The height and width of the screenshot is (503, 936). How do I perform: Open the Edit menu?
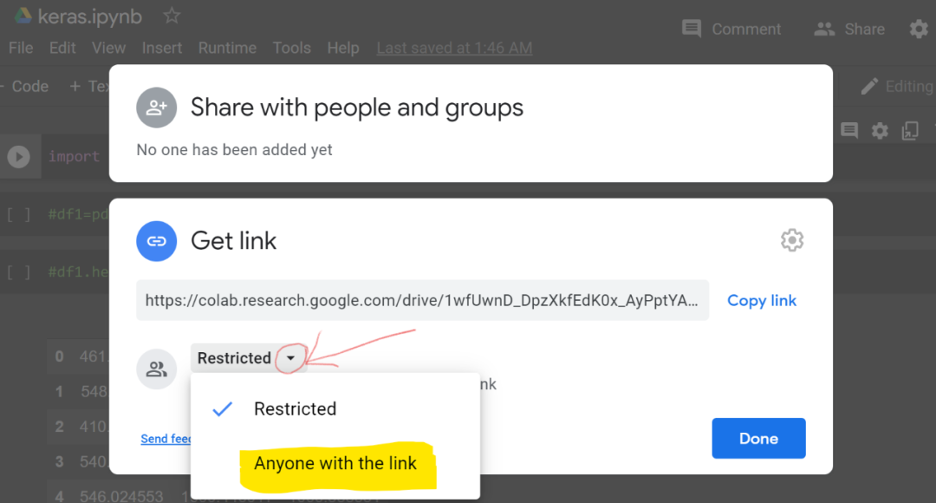pos(62,48)
